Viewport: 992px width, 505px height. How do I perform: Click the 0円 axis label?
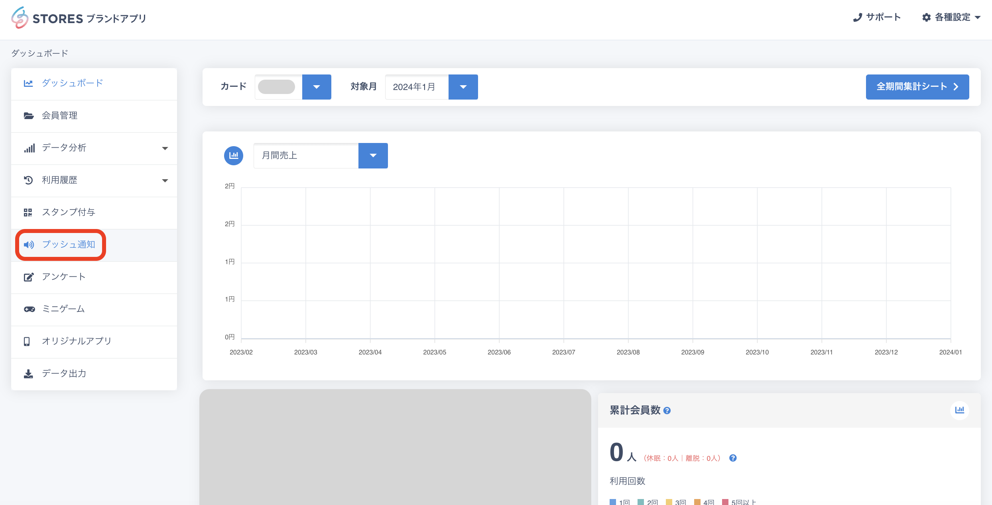click(x=230, y=337)
